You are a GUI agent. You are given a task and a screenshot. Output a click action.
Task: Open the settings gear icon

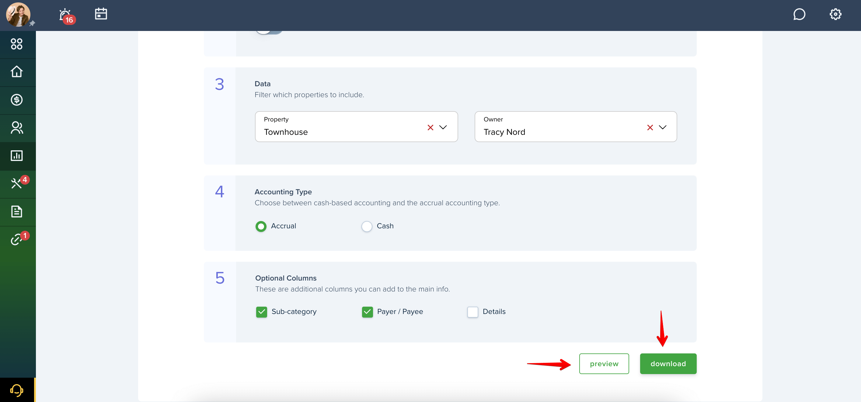tap(835, 14)
